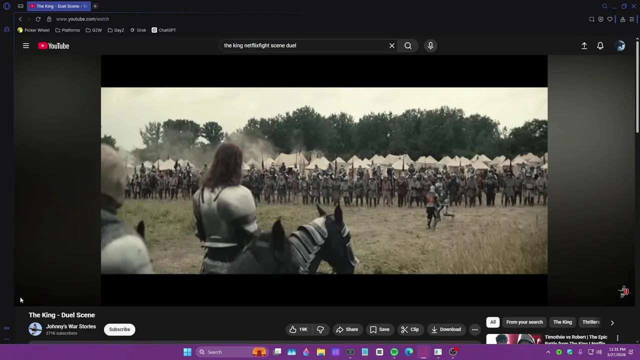This screenshot has height=360, width=640.
Task: Select The King filter chip
Action: point(562,322)
